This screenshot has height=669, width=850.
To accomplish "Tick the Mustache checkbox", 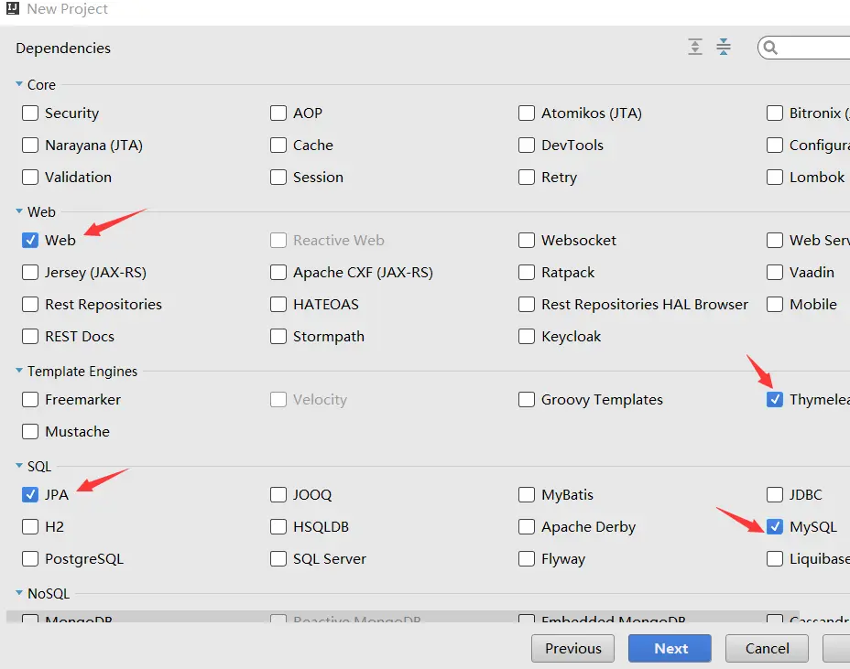I will (30, 432).
